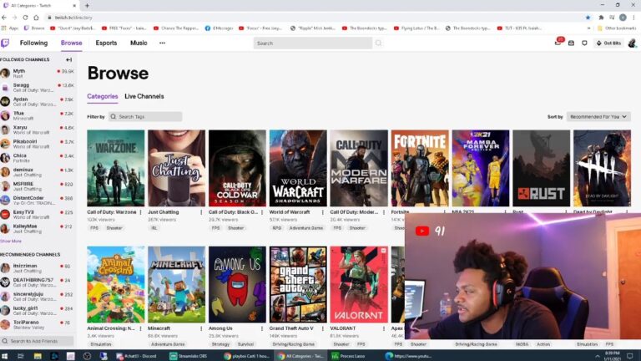Open options menu for Animal Crossing category

(x=140, y=328)
